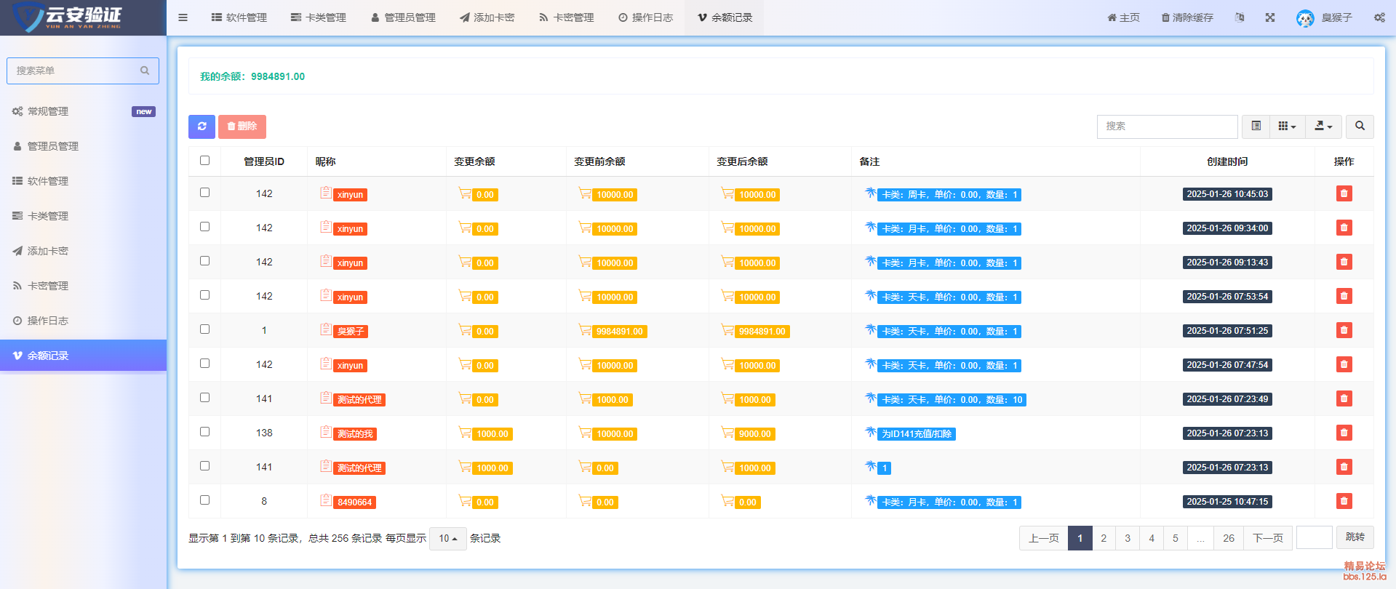The width and height of the screenshot is (1396, 589).
Task: Toggle the card view table icon
Action: pos(1256,127)
